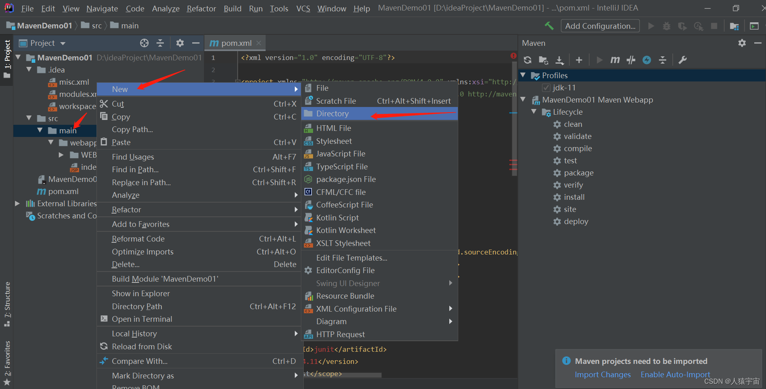Reimport all Maven projects refresh icon
The width and height of the screenshot is (766, 389).
pos(528,60)
